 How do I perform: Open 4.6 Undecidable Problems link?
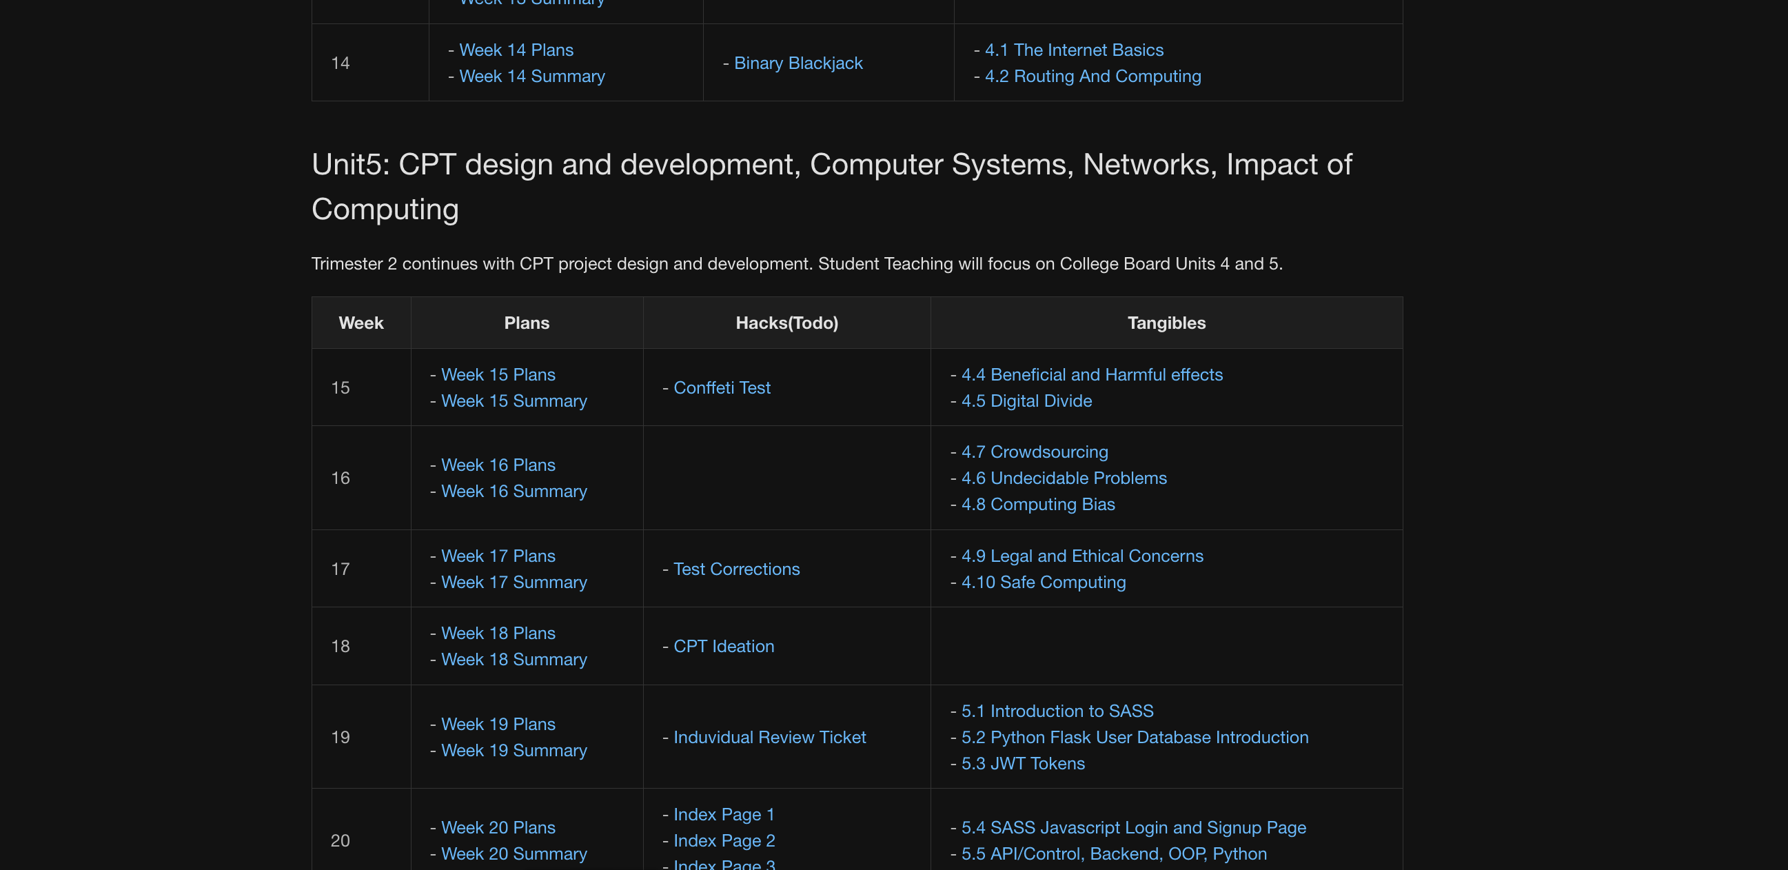click(x=1064, y=478)
